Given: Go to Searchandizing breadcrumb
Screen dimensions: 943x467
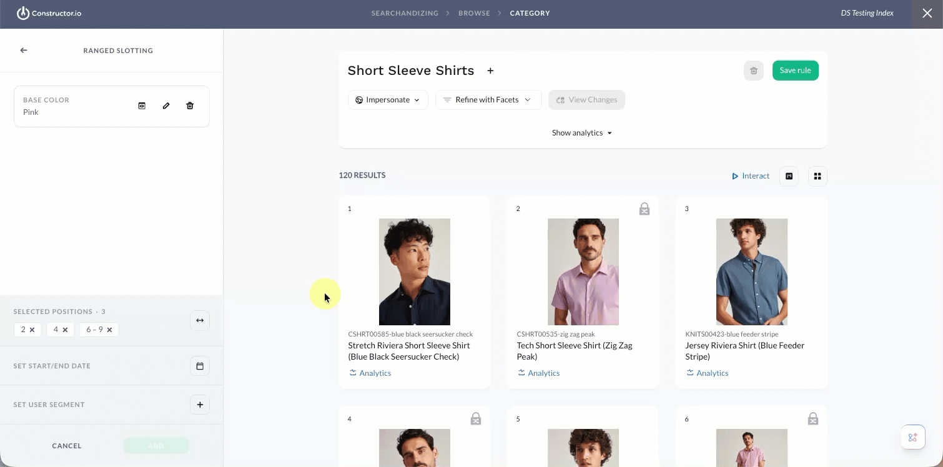Looking at the screenshot, I should tap(405, 13).
